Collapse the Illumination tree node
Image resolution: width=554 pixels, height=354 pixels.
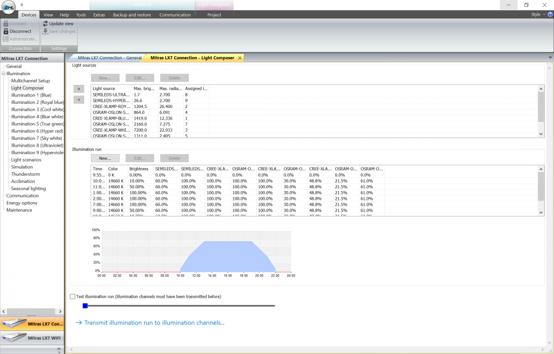3,74
